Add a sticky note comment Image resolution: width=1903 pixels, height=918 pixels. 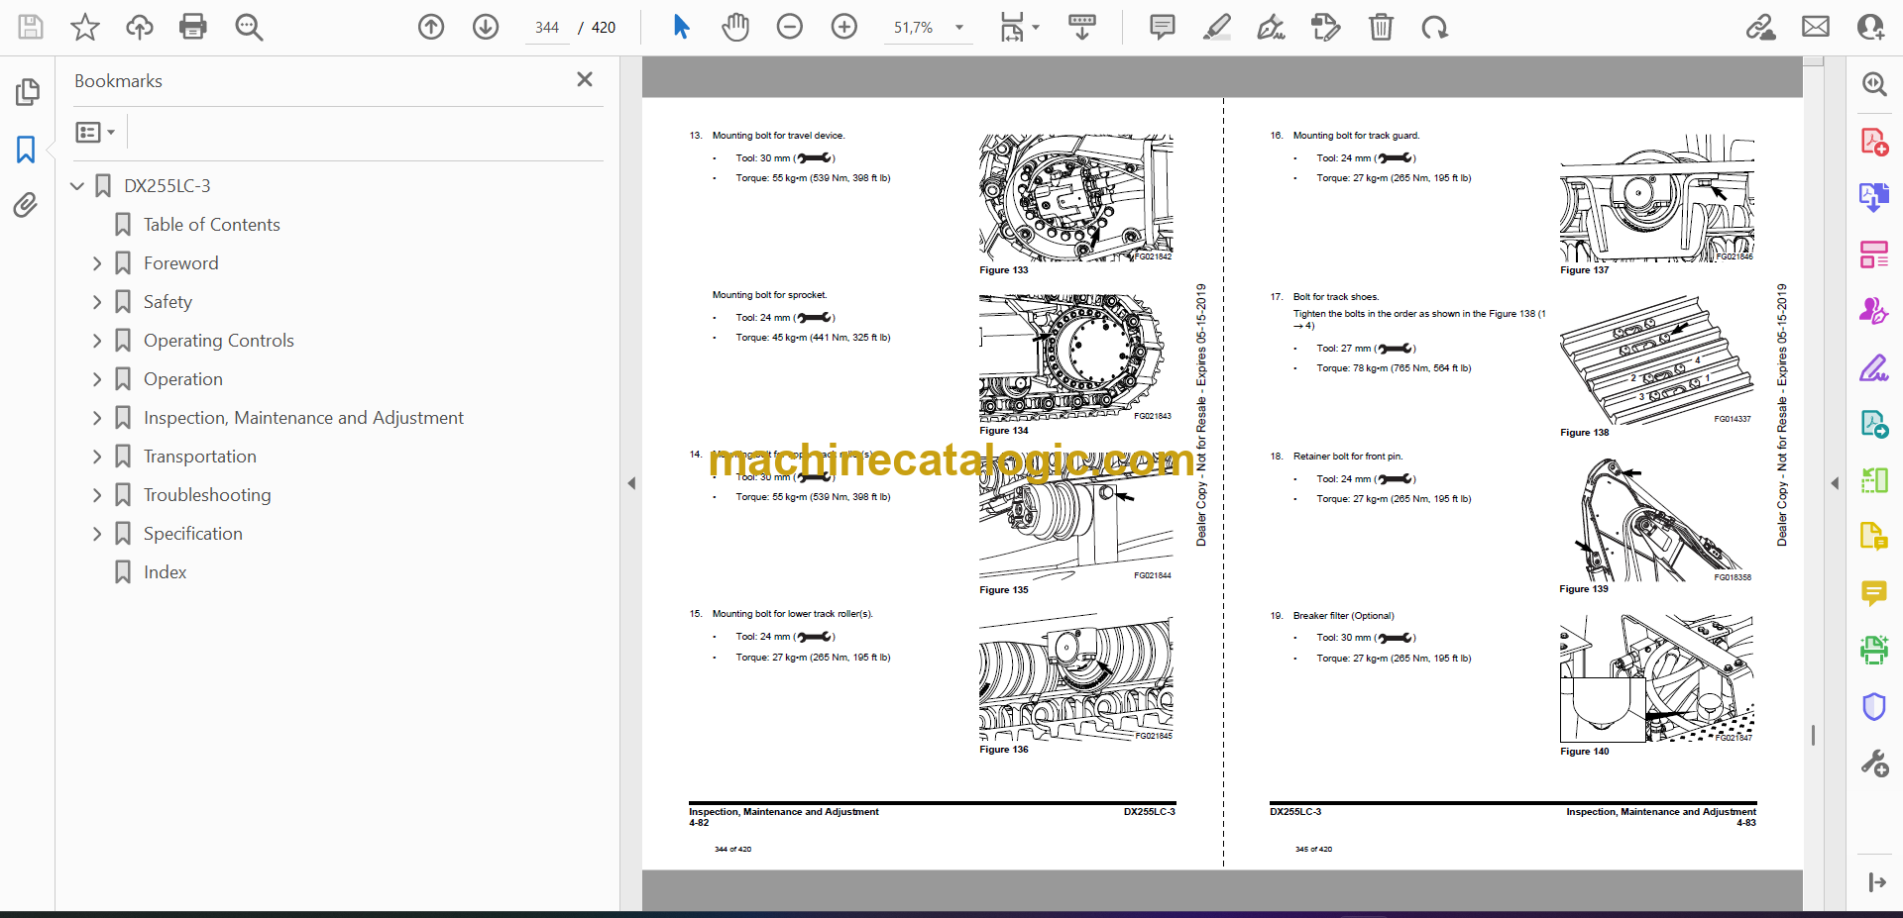[x=1163, y=27]
